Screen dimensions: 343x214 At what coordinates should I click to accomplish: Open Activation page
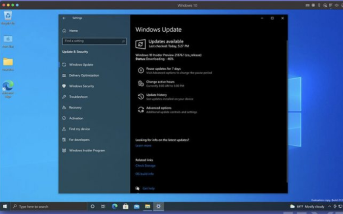76,118
